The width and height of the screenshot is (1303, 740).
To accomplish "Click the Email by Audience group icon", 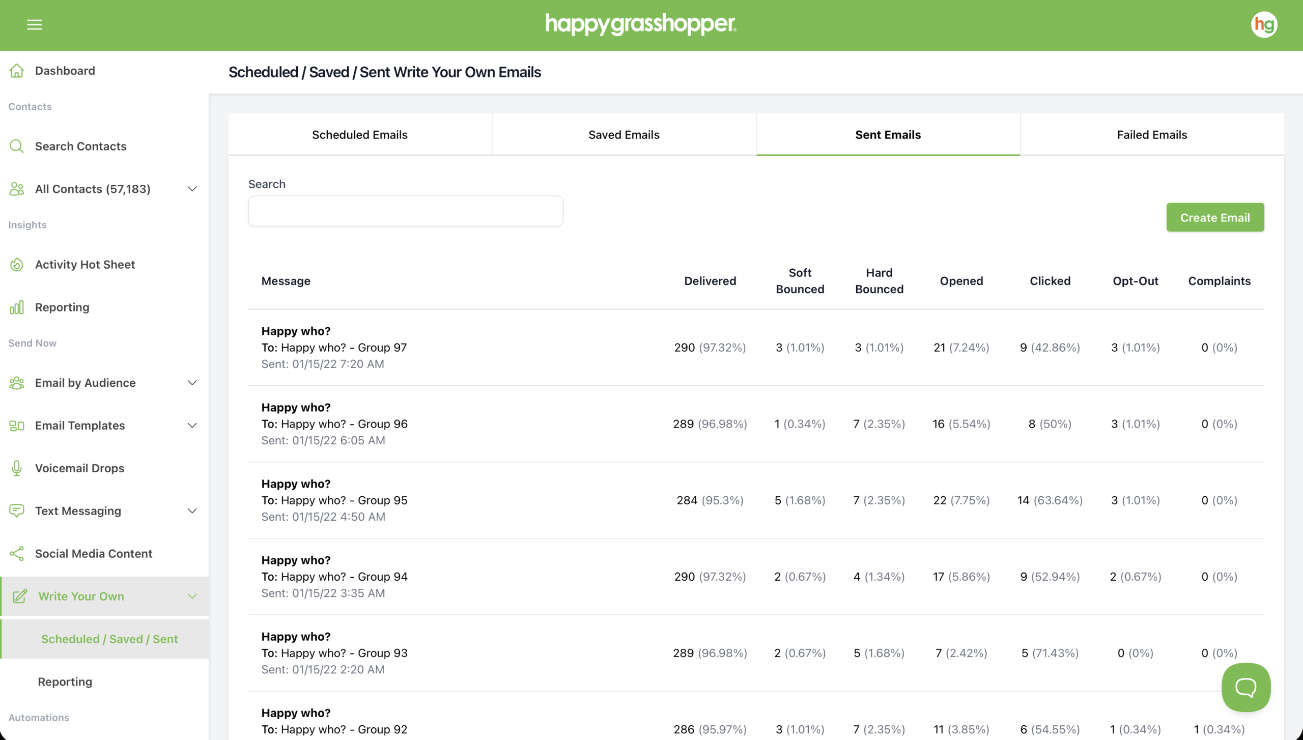I will (17, 382).
